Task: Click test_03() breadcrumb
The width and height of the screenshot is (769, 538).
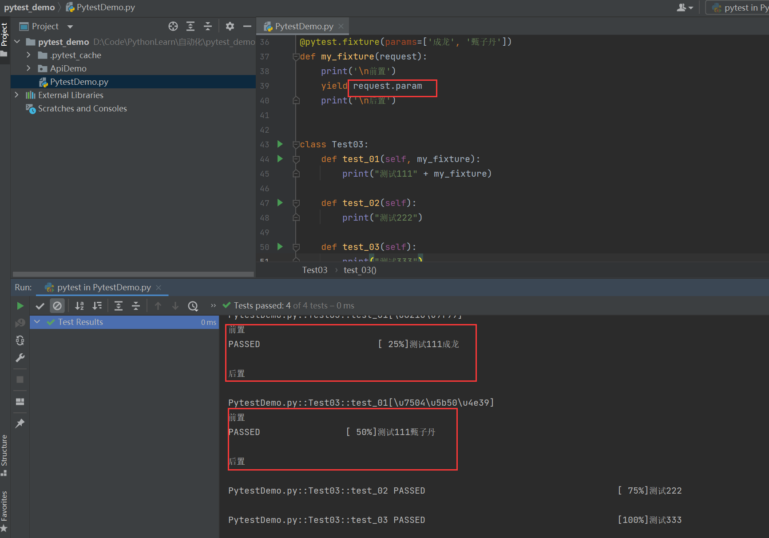Action: (360, 270)
